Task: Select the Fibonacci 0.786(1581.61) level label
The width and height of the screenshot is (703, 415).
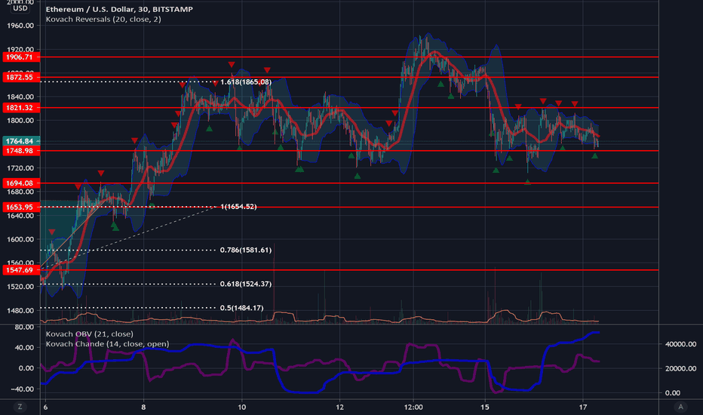Action: point(246,250)
